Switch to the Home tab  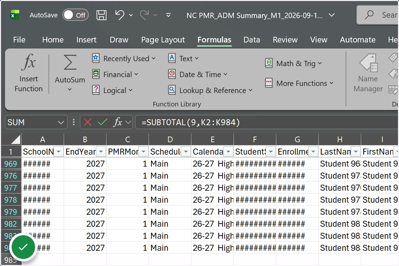coord(53,40)
